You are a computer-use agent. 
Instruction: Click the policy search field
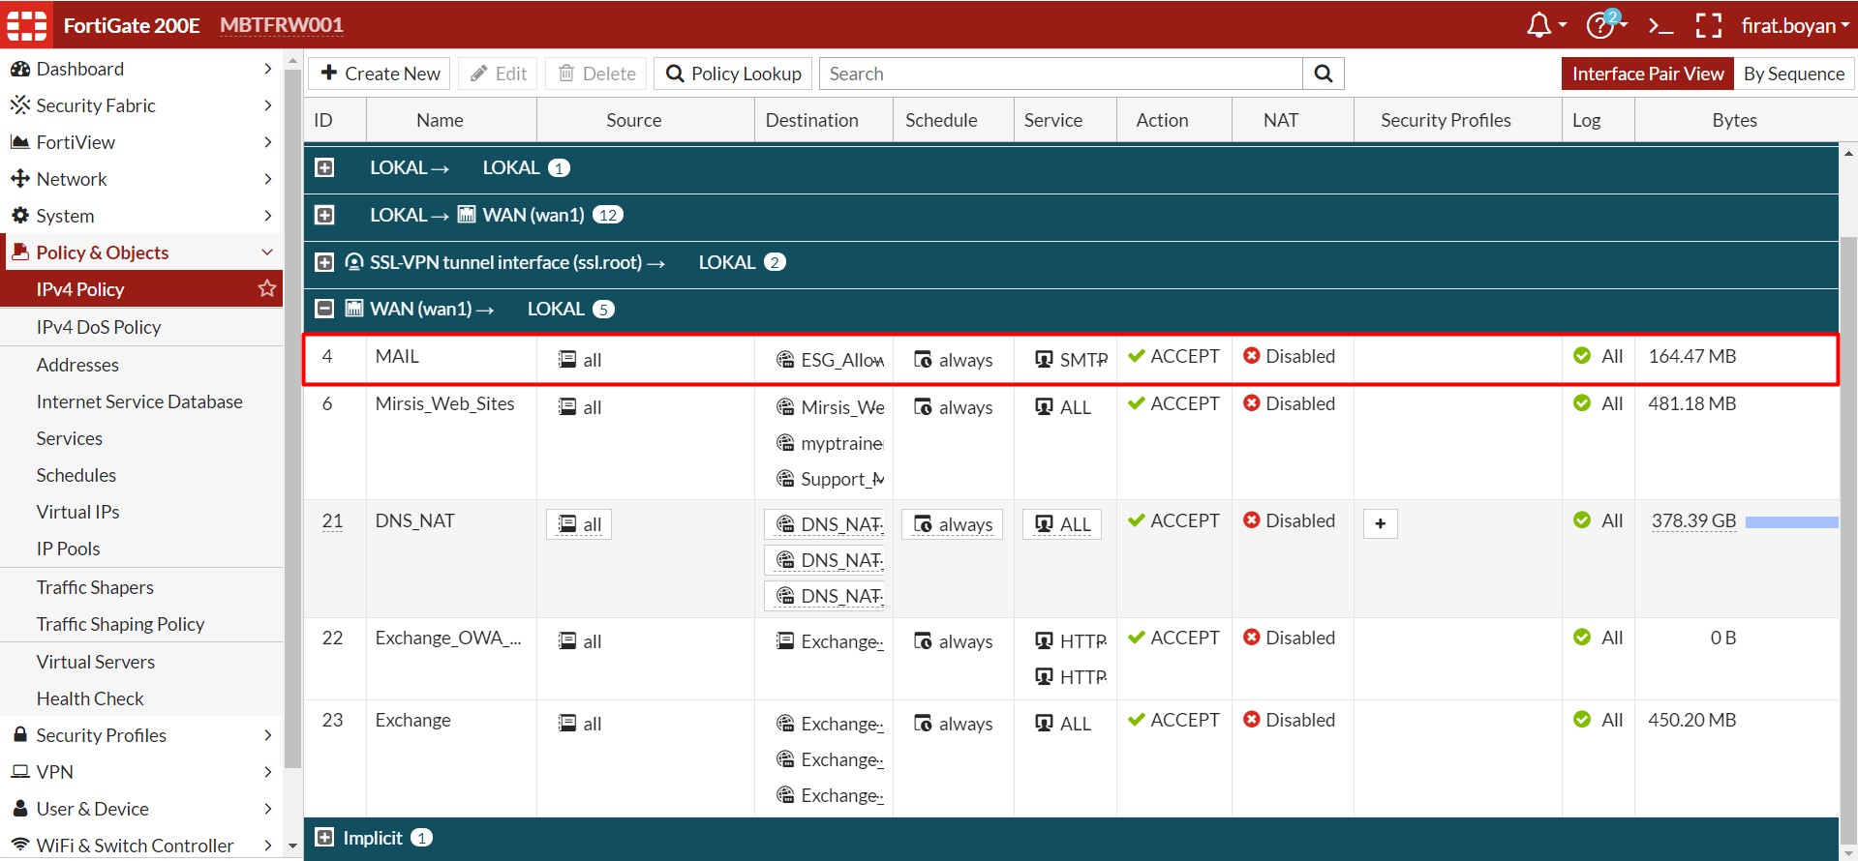tap(1061, 74)
